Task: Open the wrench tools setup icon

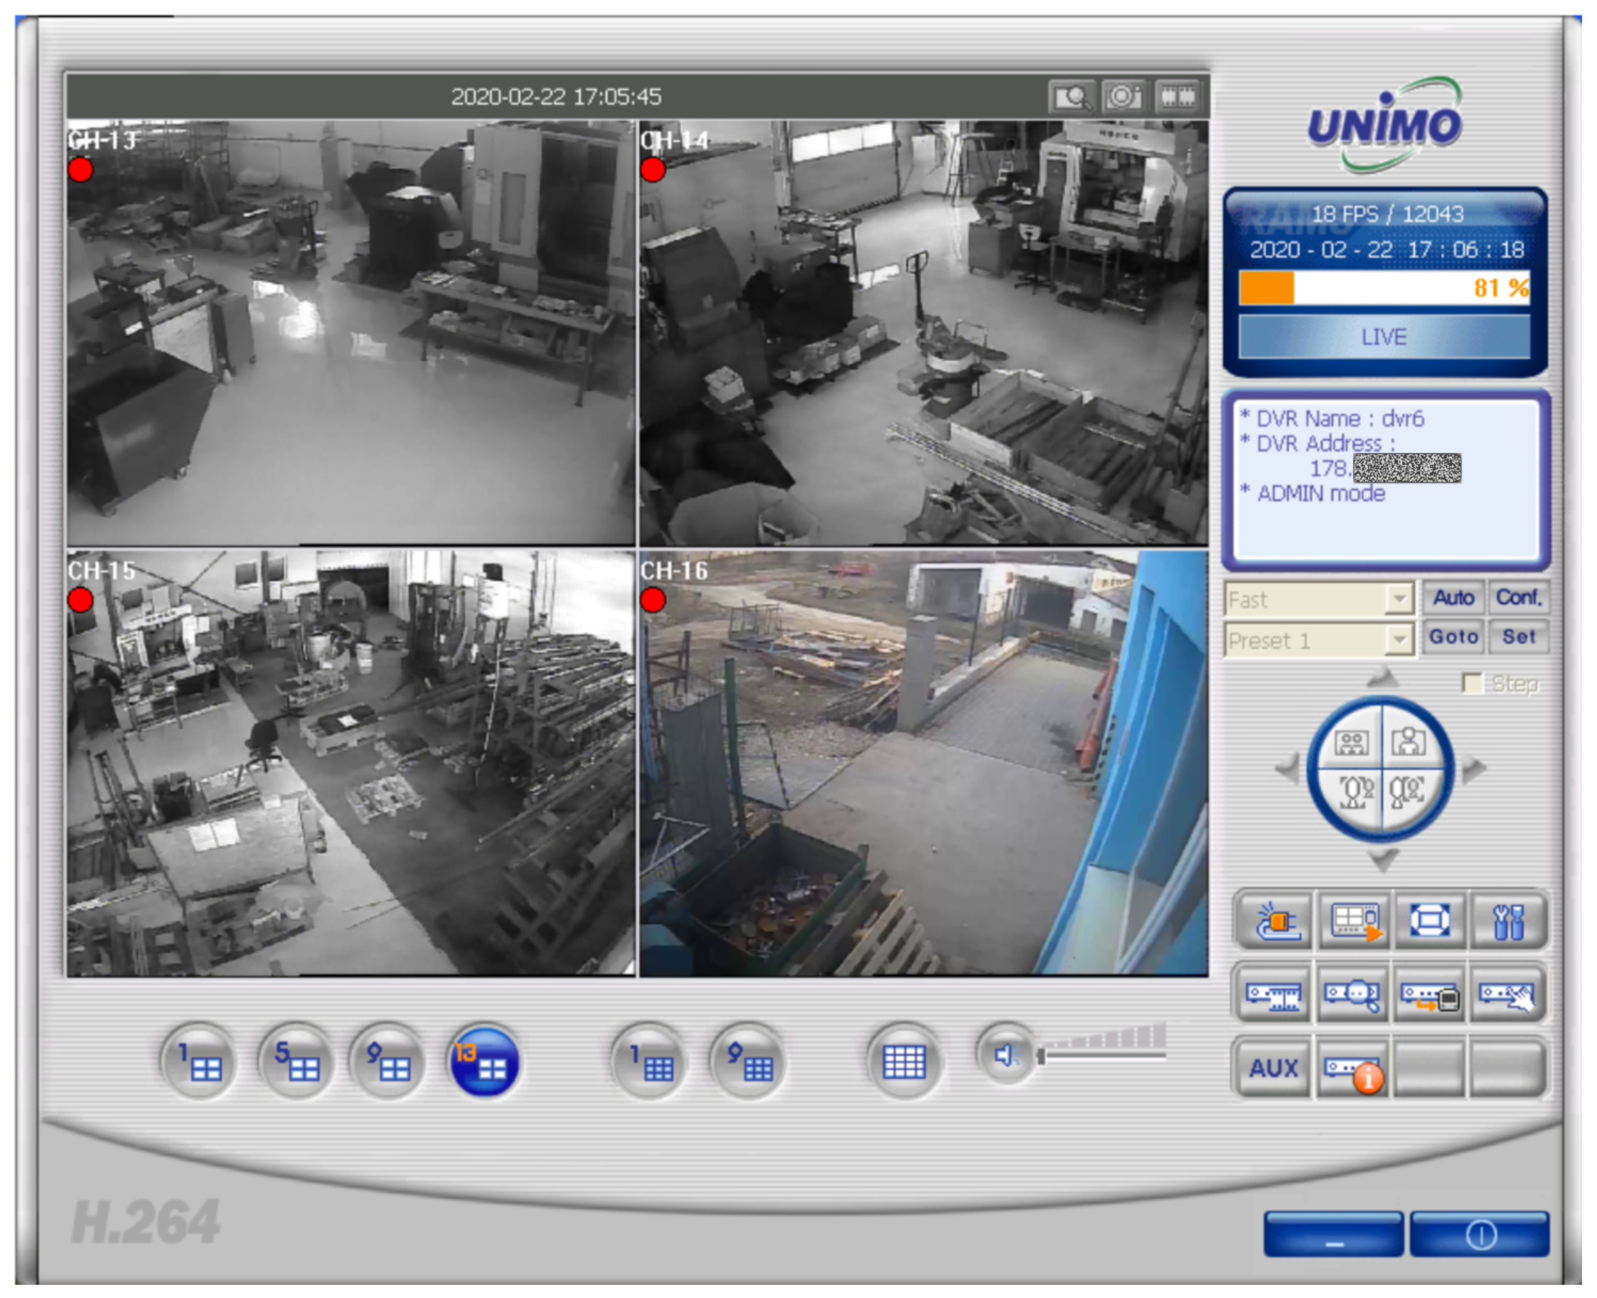Action: pyautogui.click(x=1507, y=921)
